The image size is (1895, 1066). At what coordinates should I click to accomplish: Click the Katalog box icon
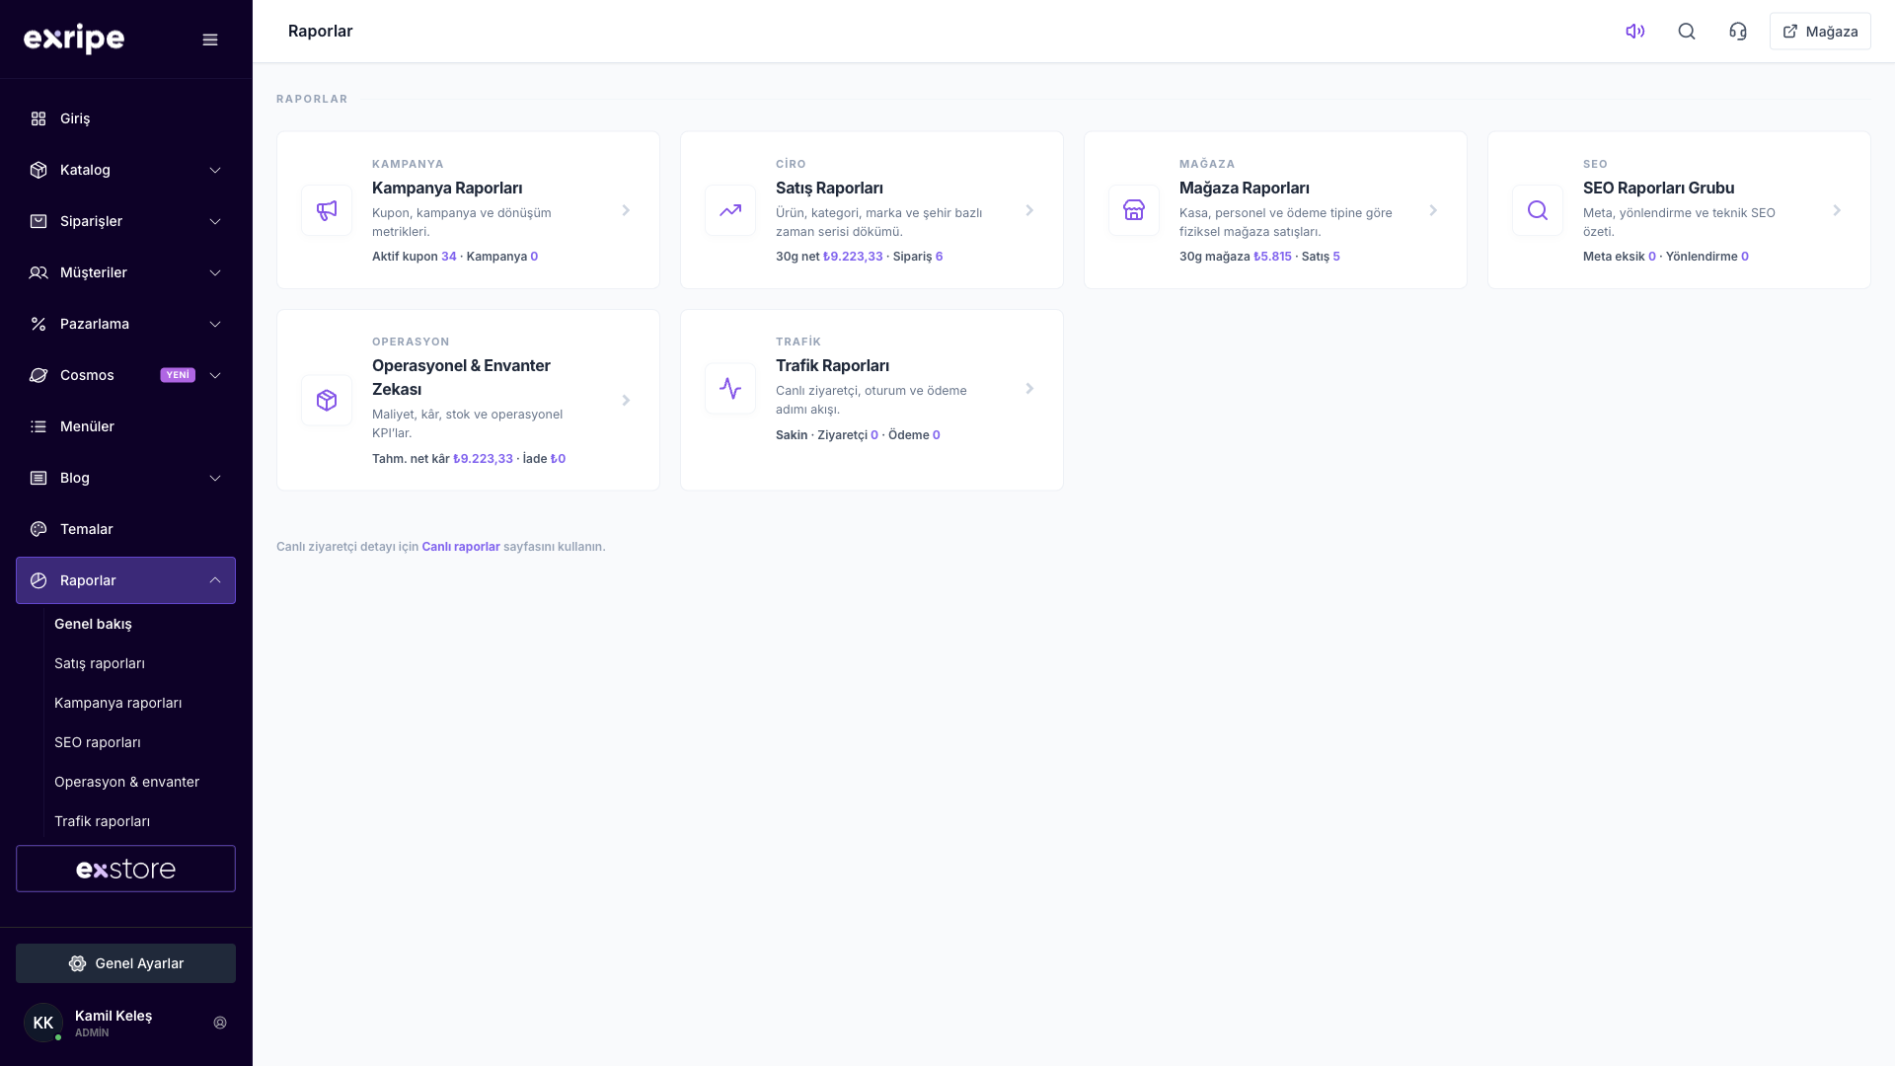38,170
